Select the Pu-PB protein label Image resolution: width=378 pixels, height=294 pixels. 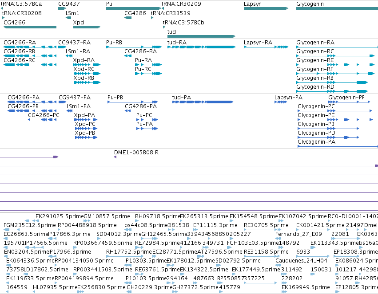[115, 98]
